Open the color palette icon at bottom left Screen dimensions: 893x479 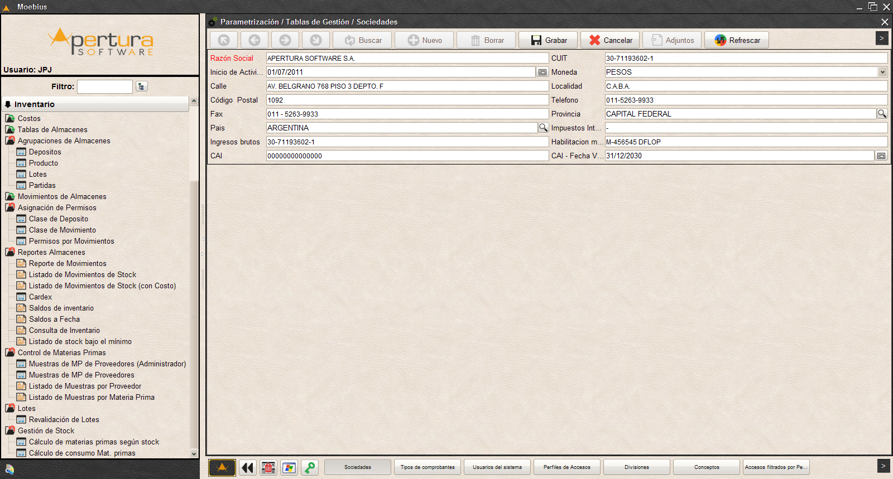tap(9, 470)
